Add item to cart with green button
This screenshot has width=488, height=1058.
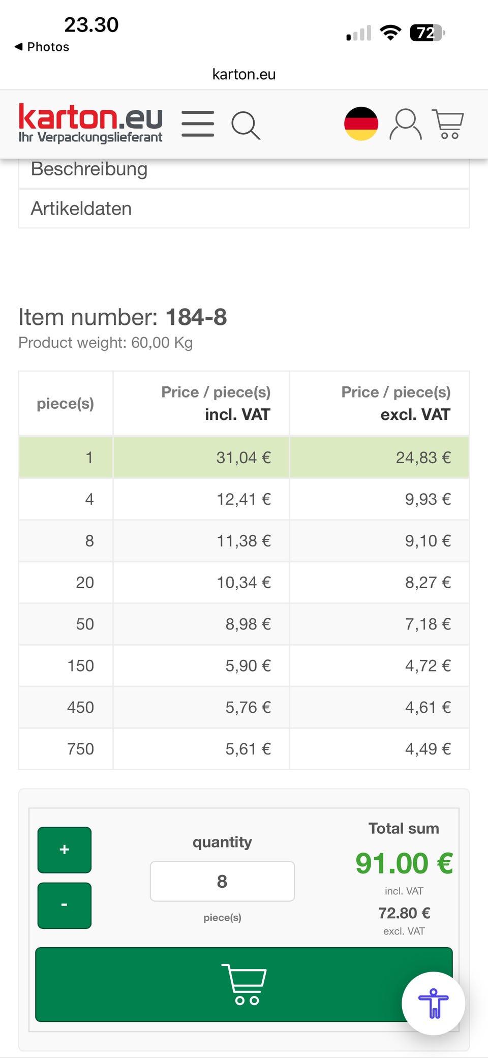coord(219,984)
